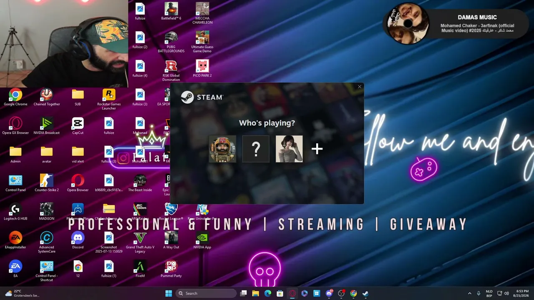Image resolution: width=534 pixels, height=300 pixels.
Task: Open the volume control in system tray
Action: (506, 293)
